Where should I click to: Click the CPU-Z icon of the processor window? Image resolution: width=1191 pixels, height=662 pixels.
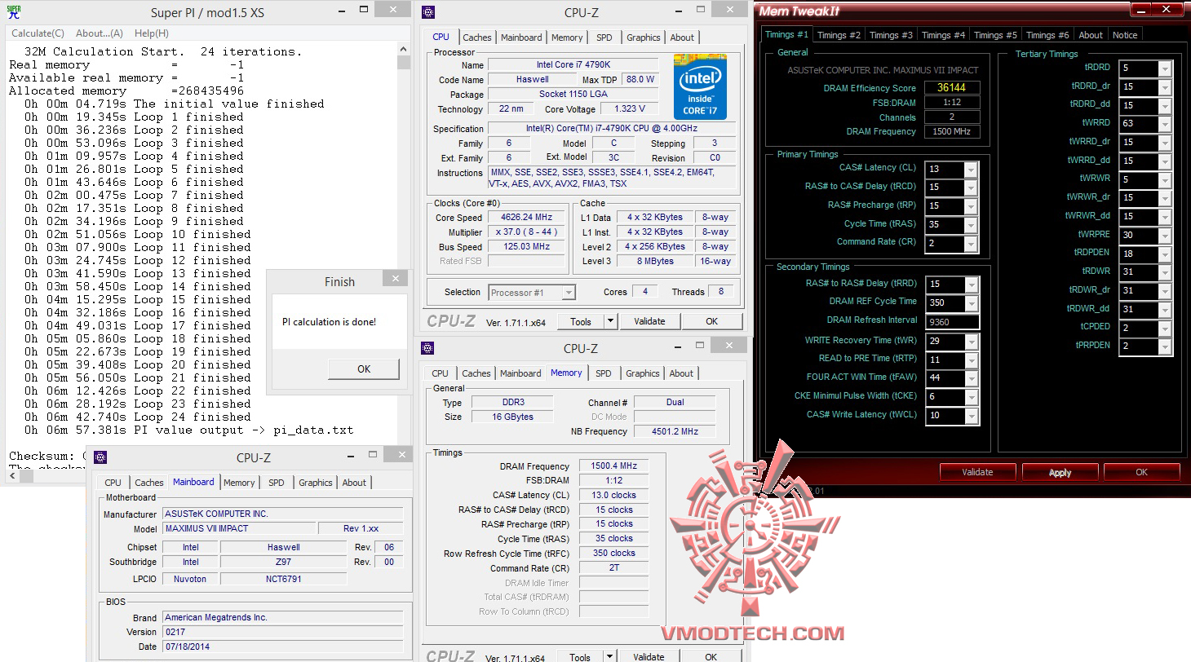point(428,12)
